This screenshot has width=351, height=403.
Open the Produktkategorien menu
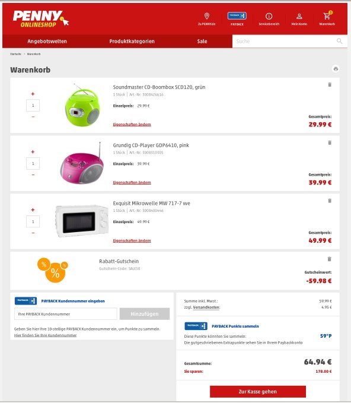(x=132, y=42)
